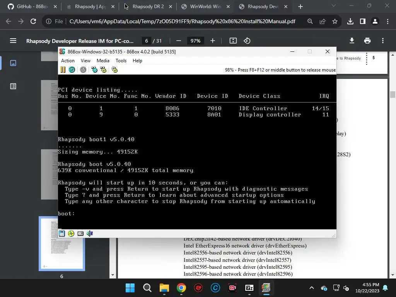Click the 86Box hard reset icon
The image size is (396, 297).
click(72, 70)
